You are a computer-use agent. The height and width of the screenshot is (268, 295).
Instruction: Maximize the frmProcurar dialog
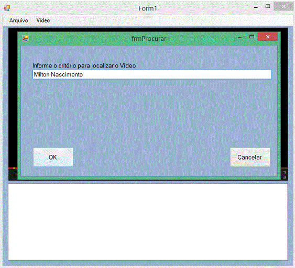pos(252,37)
